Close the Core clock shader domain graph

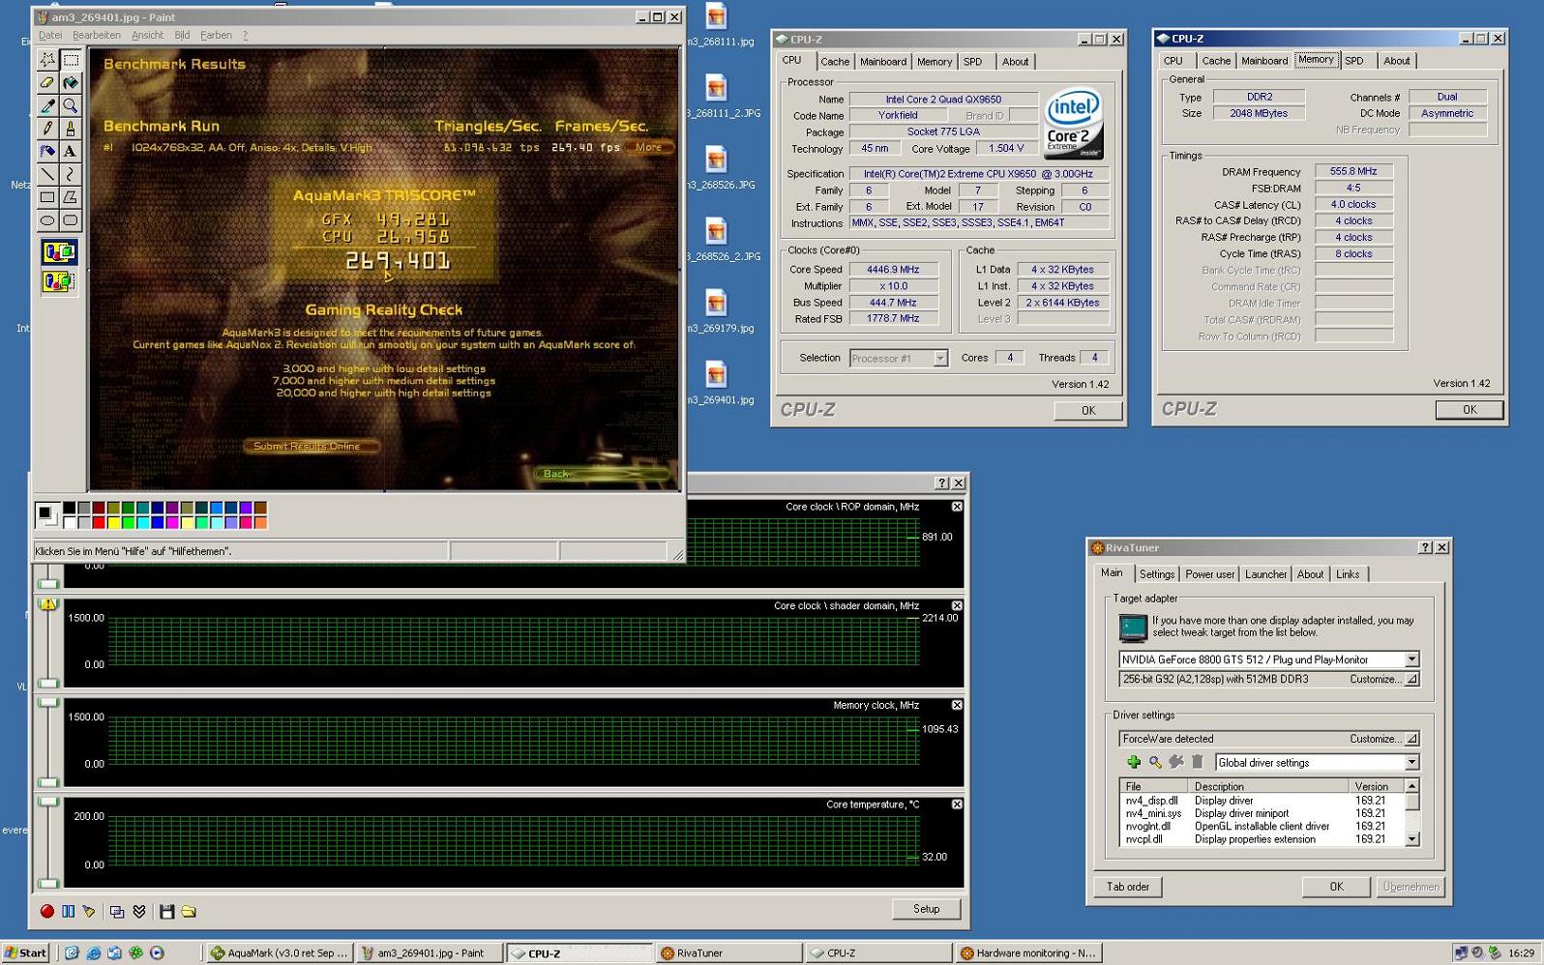pyautogui.click(x=957, y=605)
